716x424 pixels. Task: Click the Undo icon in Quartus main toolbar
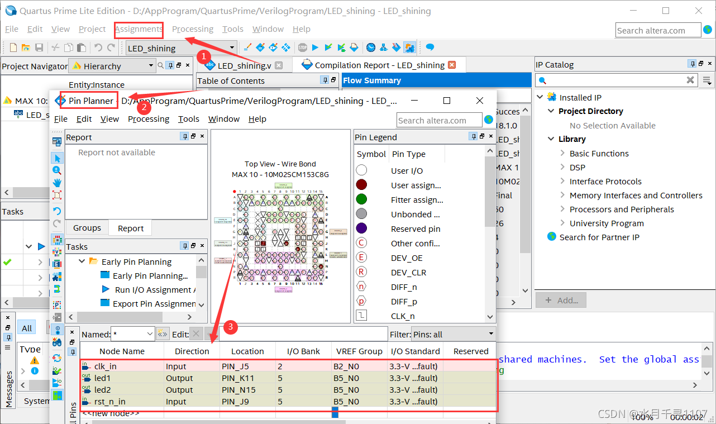point(98,48)
